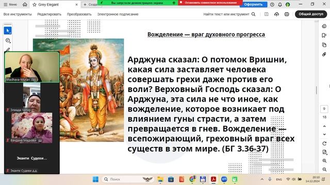Viewport: 330px width, 185px height.
Task: Click Adobe Acrobat taskbar icon
Action: (x=213, y=179)
